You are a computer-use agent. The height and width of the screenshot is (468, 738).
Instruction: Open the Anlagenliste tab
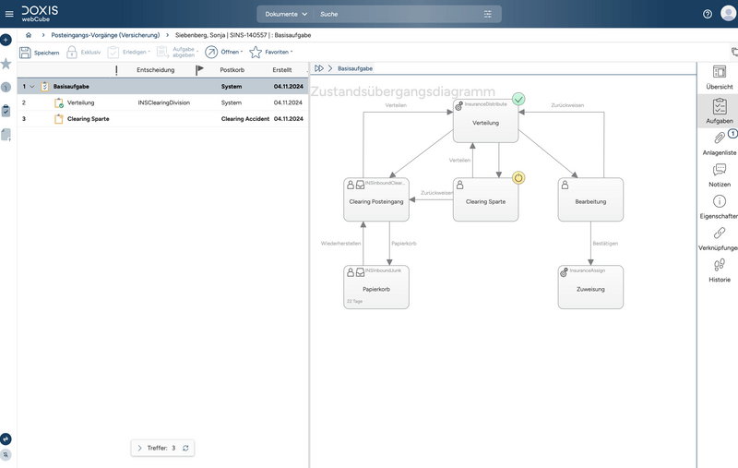[720, 143]
